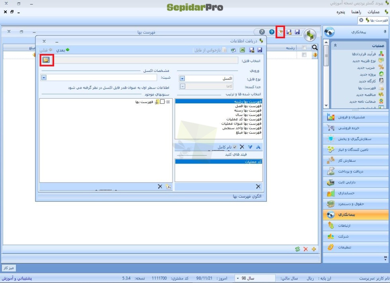Open the مشتریان و فروش module
The image size is (390, 283).
(x=356, y=117)
